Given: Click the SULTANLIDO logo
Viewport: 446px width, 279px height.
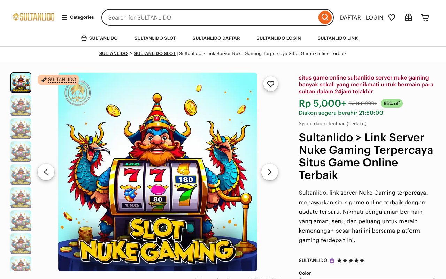Looking at the screenshot, I should tap(34, 17).
